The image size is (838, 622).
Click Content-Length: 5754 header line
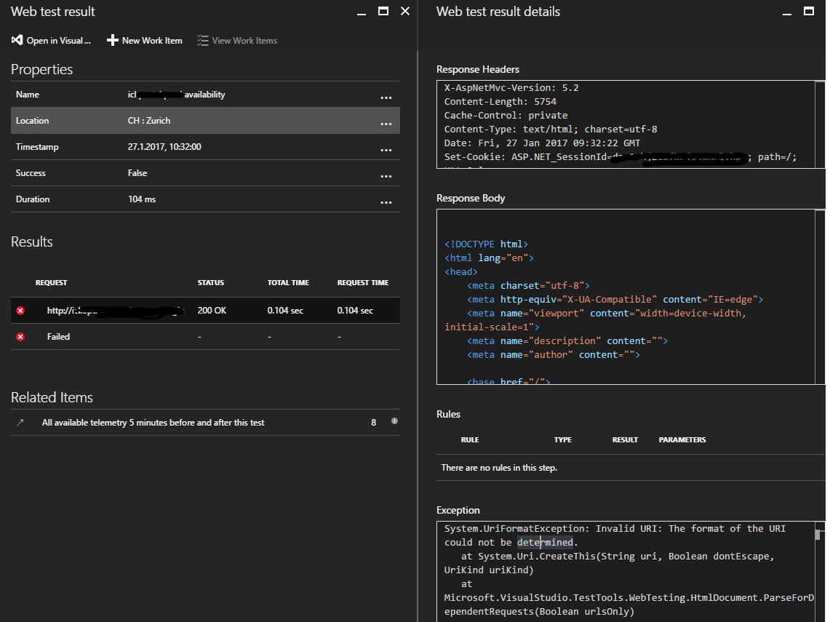click(500, 102)
